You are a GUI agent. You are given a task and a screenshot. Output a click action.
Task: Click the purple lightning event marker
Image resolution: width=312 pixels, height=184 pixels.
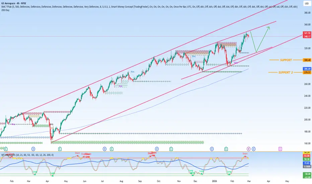coord(248,149)
